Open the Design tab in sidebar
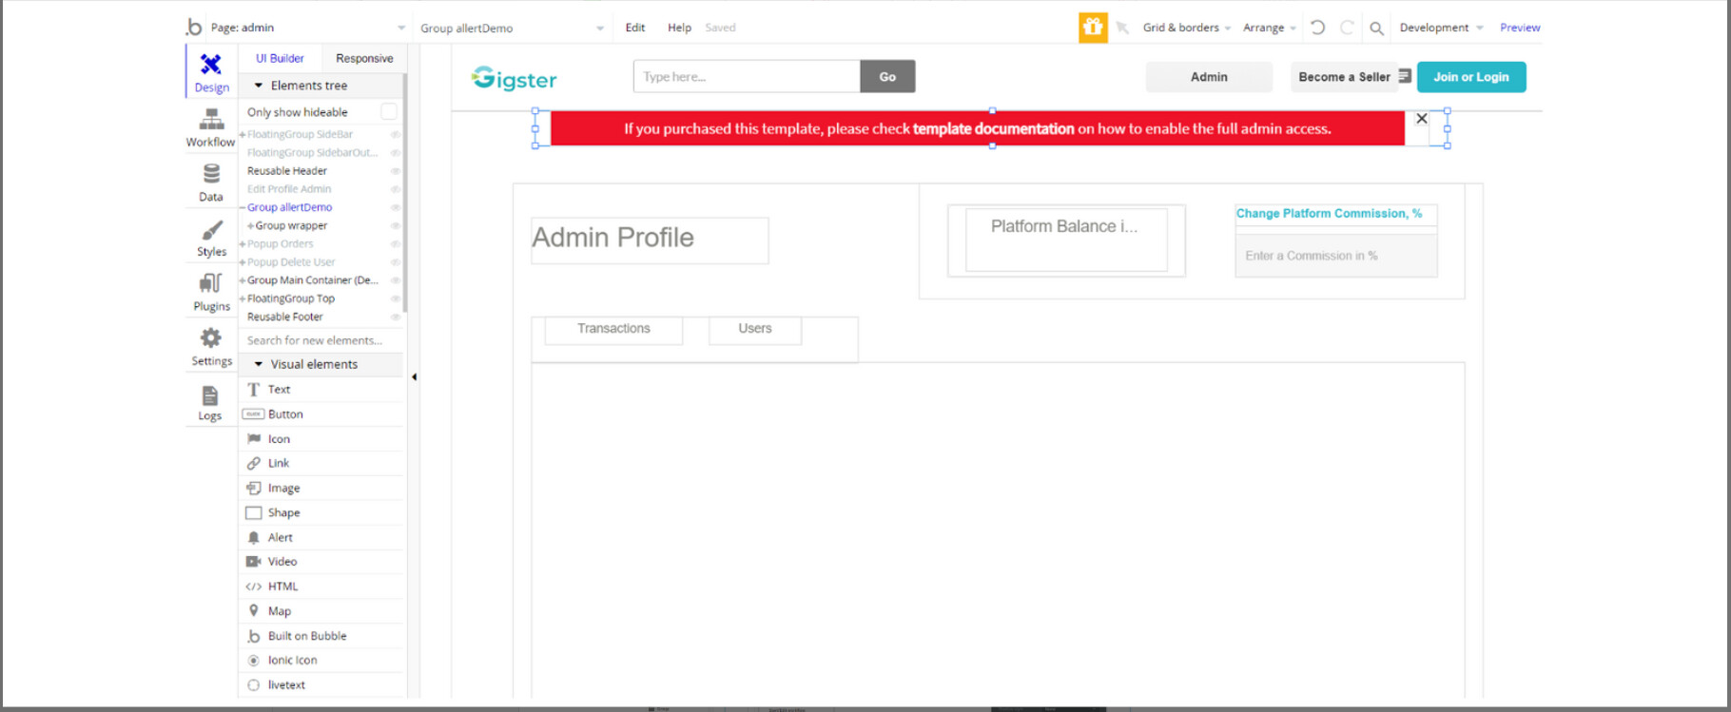The image size is (1731, 712). [211, 72]
